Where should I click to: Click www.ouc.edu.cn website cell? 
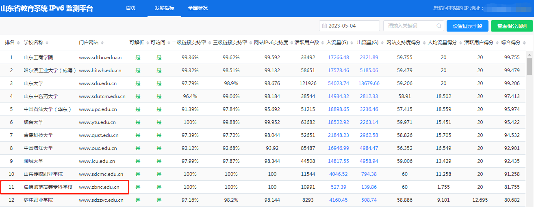(98, 148)
